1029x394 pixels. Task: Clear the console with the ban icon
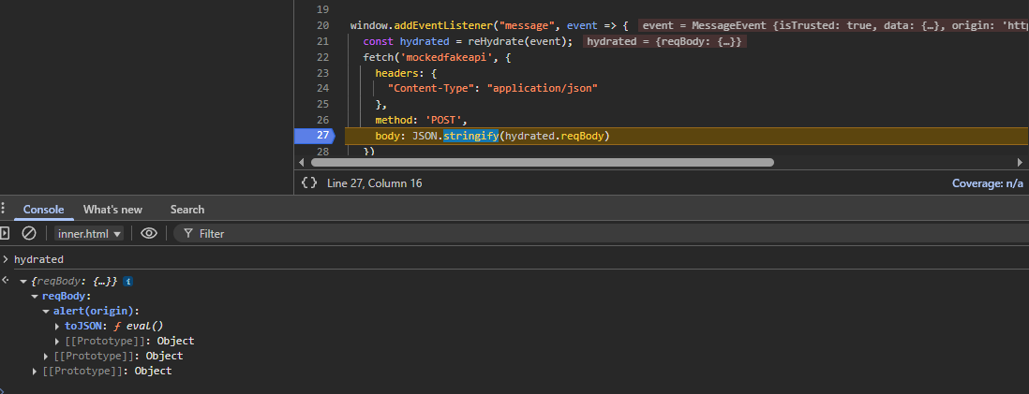[x=29, y=233]
